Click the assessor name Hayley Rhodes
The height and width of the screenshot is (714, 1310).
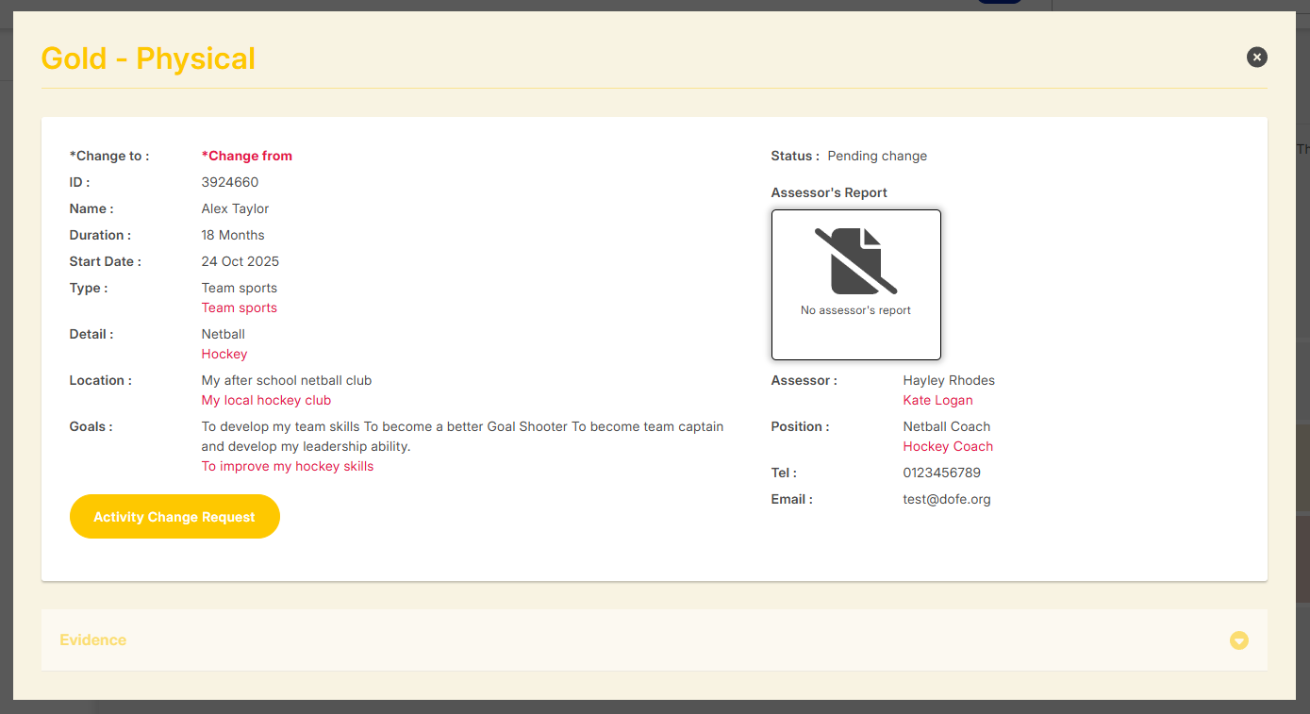pos(948,380)
